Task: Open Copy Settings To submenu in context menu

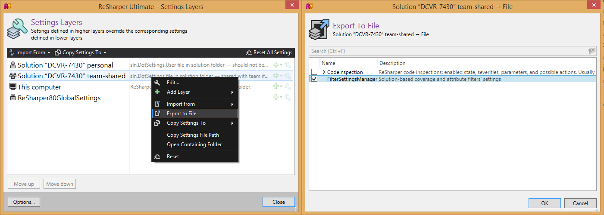Action: 195,123
